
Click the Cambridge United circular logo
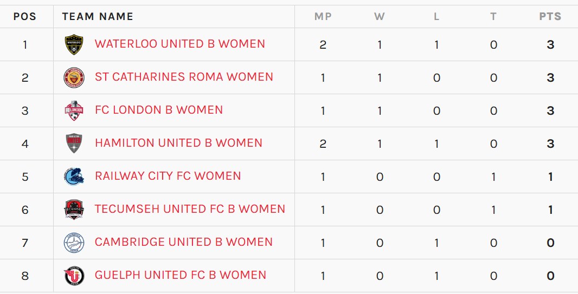pyautogui.click(x=74, y=243)
